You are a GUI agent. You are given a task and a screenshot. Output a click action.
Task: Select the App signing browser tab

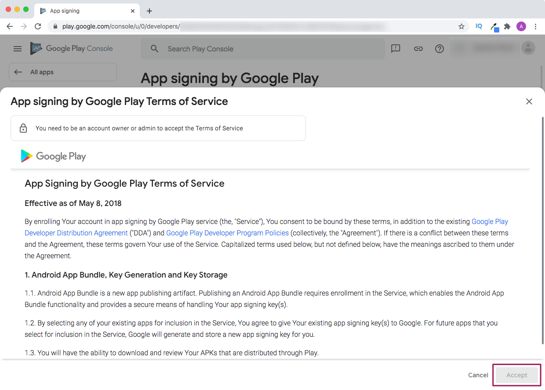[87, 11]
